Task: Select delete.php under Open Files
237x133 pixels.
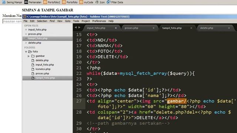Action: (34, 43)
